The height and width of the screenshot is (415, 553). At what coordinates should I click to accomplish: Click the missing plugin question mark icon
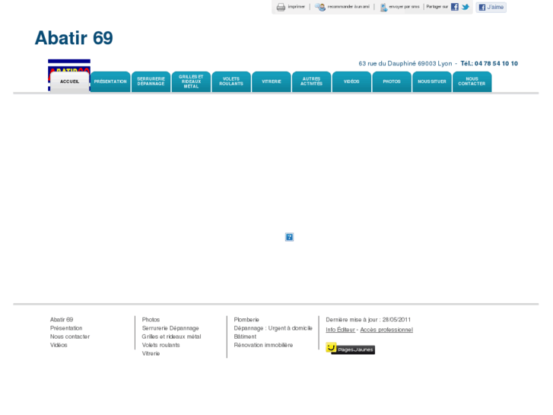[289, 237]
